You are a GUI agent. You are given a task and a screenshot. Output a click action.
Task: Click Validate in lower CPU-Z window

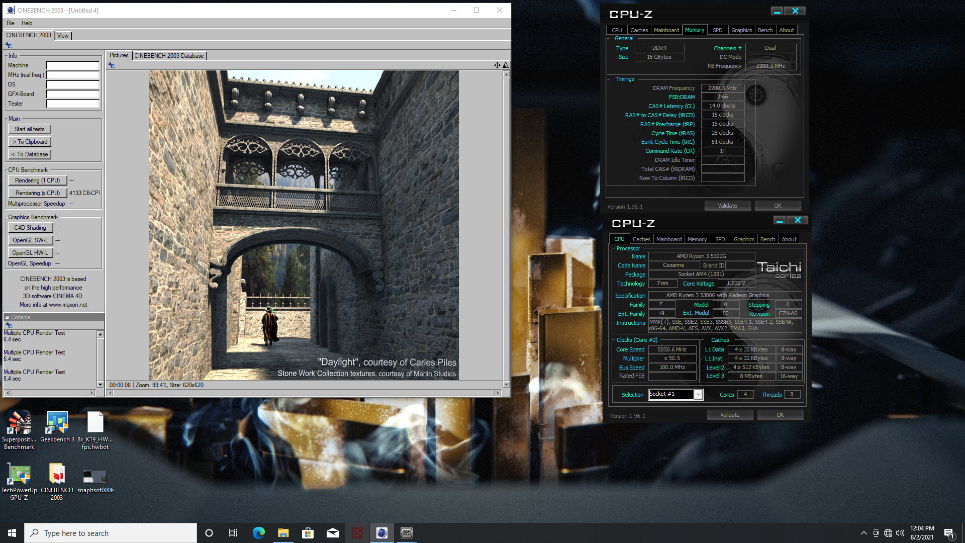click(x=730, y=415)
